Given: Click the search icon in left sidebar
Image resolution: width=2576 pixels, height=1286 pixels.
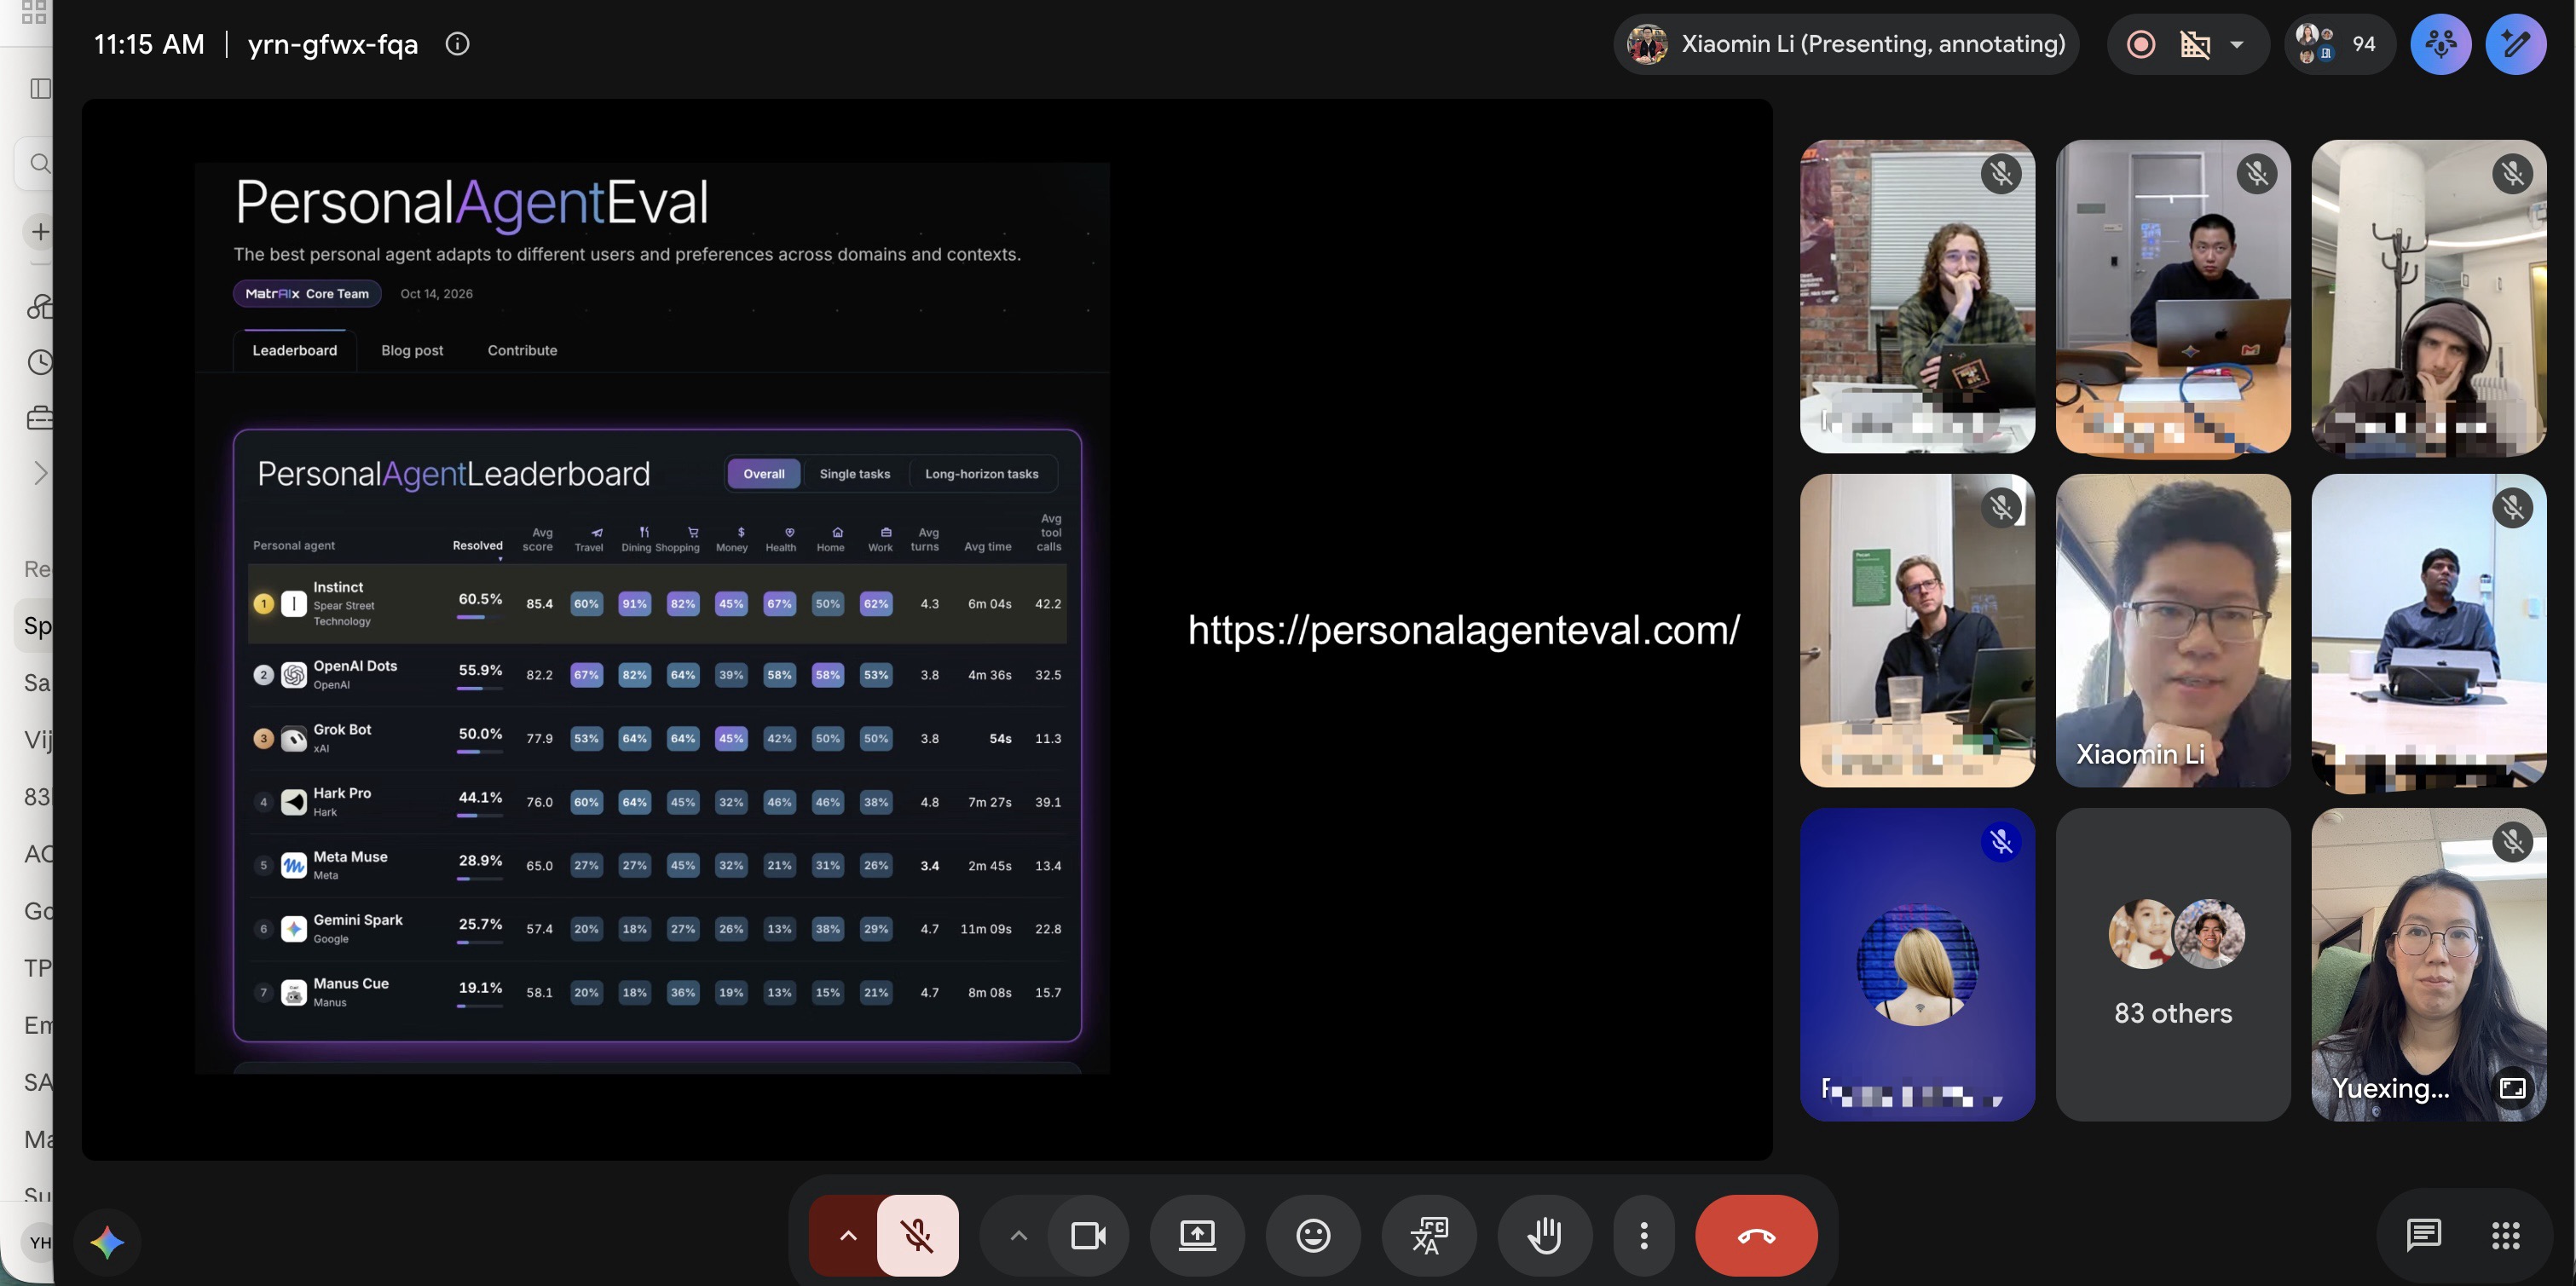Looking at the screenshot, I should click(x=39, y=163).
